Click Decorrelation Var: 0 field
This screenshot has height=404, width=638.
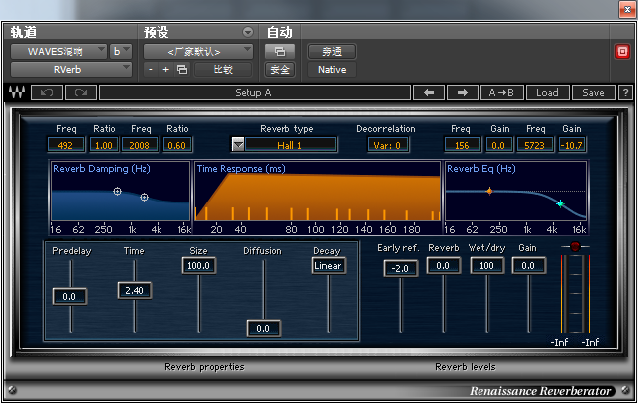click(388, 145)
